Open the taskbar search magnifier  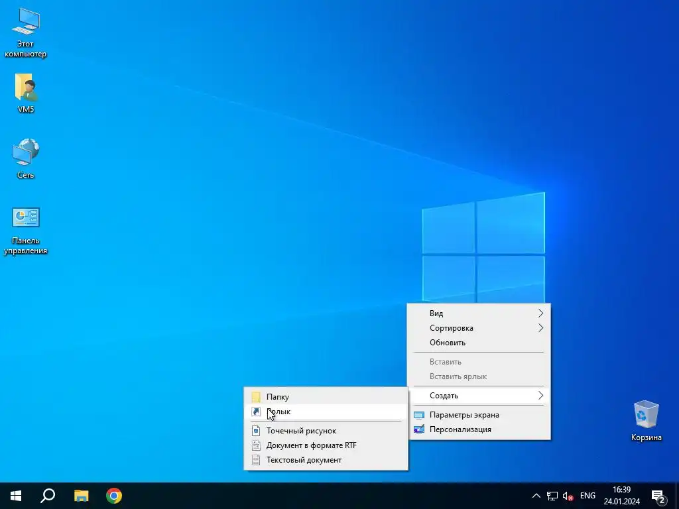pyautogui.click(x=48, y=496)
